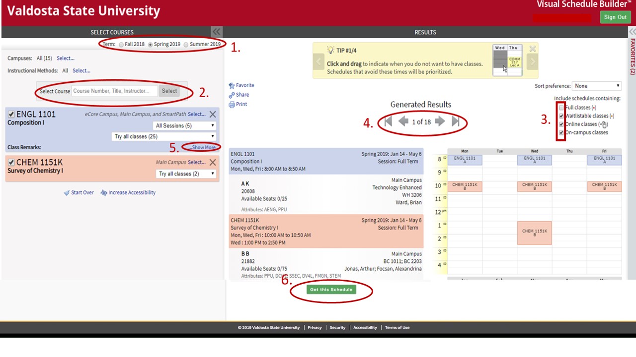
Task: Show the next tip
Action: tap(532, 61)
